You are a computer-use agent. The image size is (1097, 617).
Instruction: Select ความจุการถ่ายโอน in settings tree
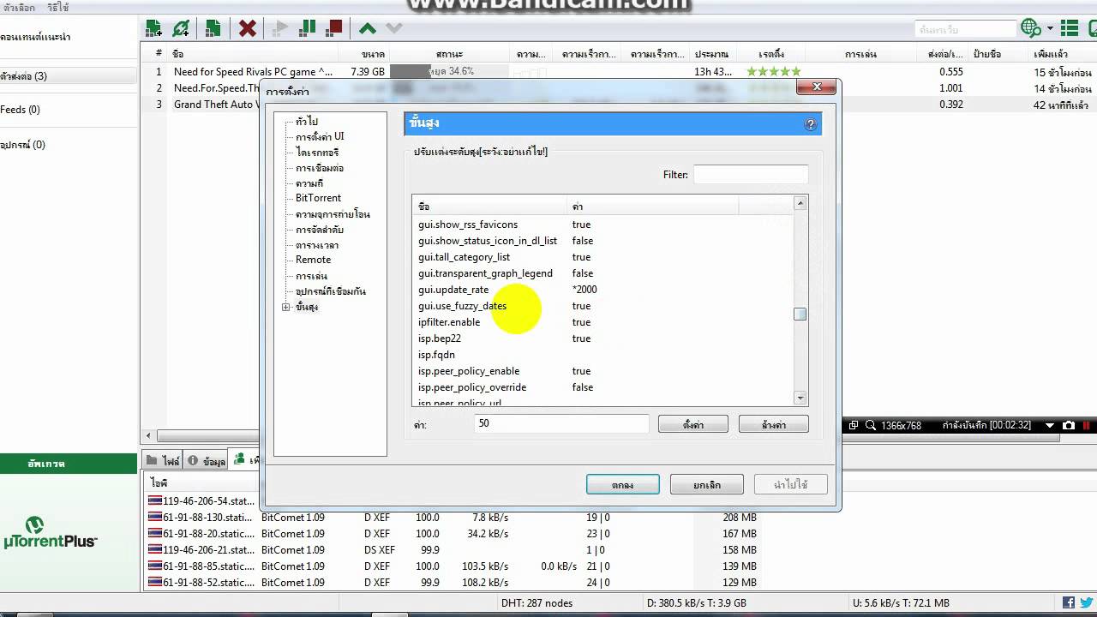333,214
